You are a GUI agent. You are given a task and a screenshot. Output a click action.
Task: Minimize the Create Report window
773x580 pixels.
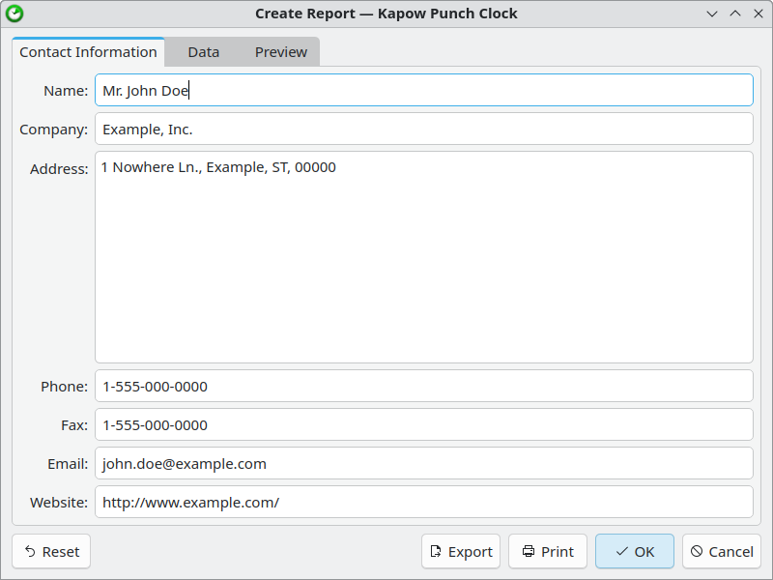712,14
